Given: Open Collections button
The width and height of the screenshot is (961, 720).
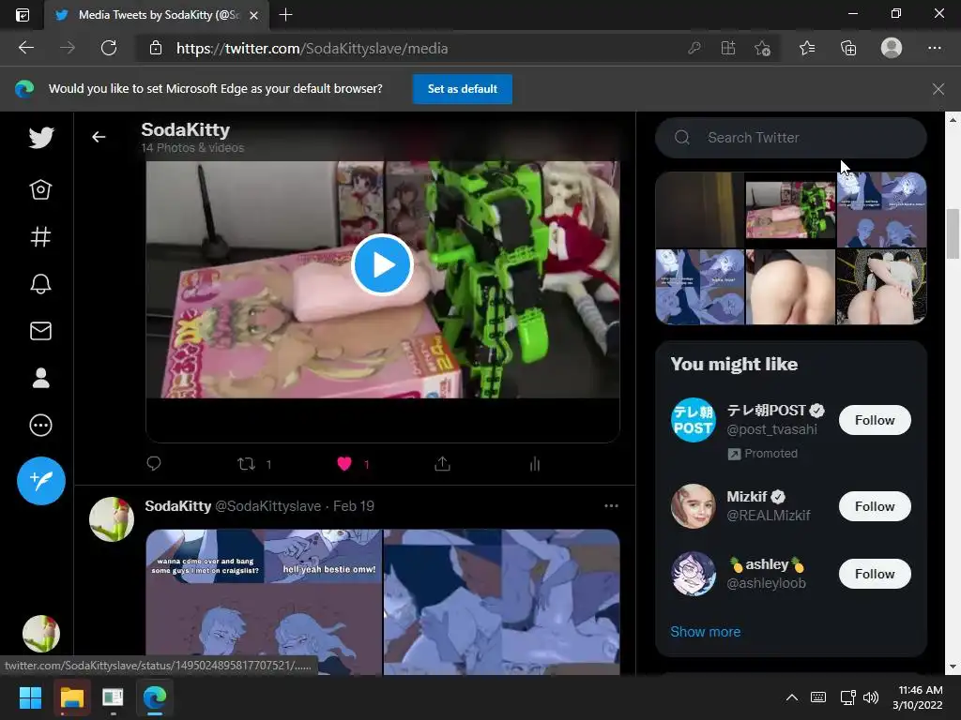Looking at the screenshot, I should tap(848, 48).
